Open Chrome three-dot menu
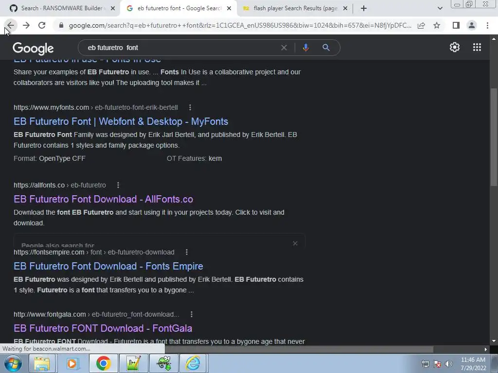Image resolution: width=498 pixels, height=373 pixels. (487, 25)
